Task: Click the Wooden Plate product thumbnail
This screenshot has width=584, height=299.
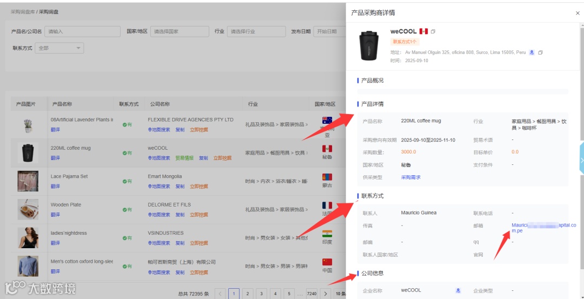Action: [x=28, y=210]
